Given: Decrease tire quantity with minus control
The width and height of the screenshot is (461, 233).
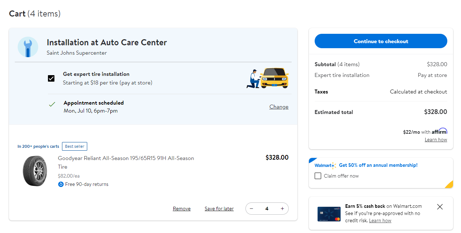Looking at the screenshot, I should click(251, 209).
